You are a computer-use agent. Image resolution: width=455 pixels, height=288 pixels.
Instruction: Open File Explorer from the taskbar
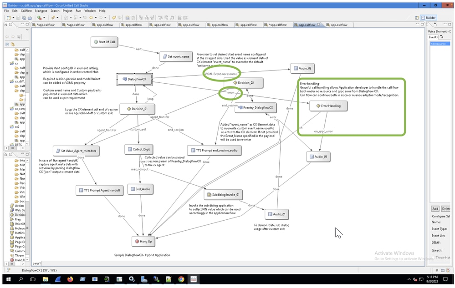(x=45, y=279)
